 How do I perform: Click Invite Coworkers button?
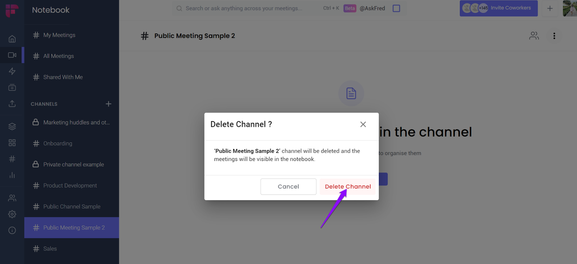tap(499, 8)
